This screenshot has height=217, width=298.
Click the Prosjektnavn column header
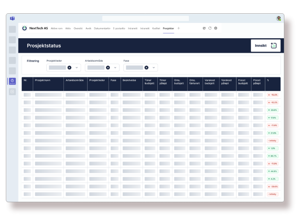click(42, 80)
